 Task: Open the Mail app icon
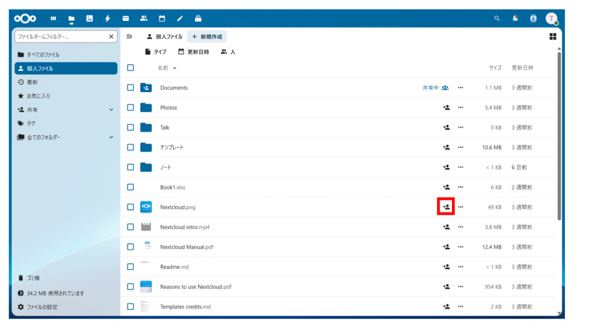click(125, 19)
